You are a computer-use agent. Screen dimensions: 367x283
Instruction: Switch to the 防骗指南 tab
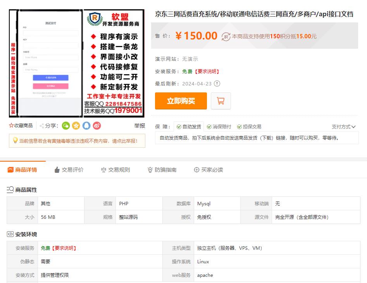pyautogui.click(x=162, y=170)
